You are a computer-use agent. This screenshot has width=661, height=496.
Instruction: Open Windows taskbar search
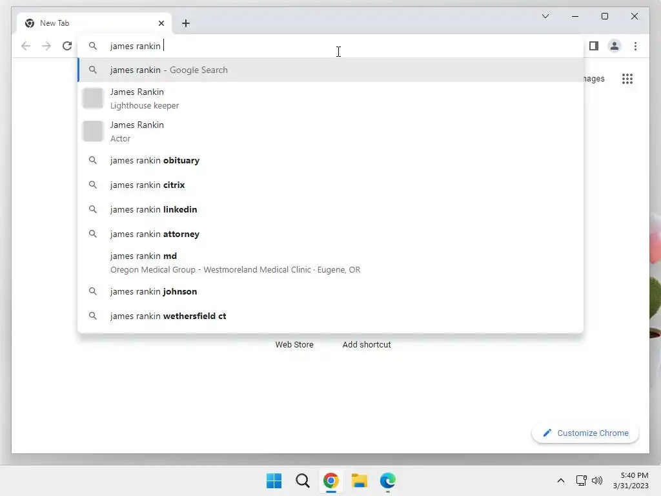coord(302,480)
